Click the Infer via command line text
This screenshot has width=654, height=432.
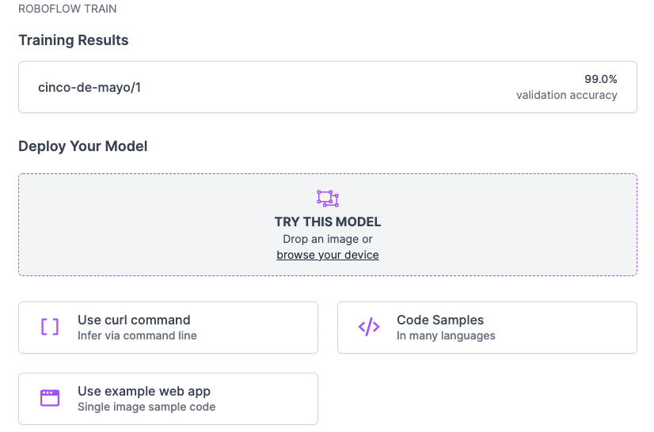137,335
